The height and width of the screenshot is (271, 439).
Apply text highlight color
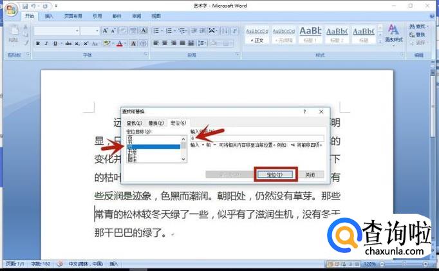[x=106, y=43]
